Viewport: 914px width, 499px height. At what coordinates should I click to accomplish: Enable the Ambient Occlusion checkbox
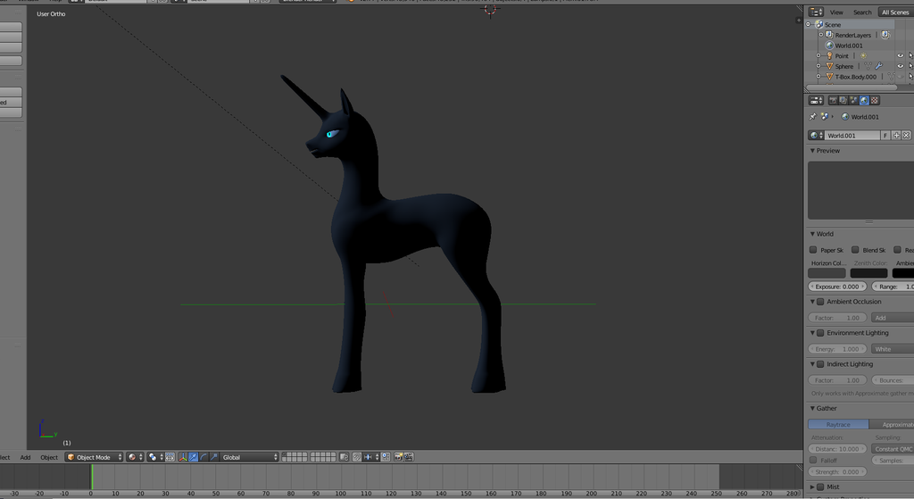[x=821, y=302]
